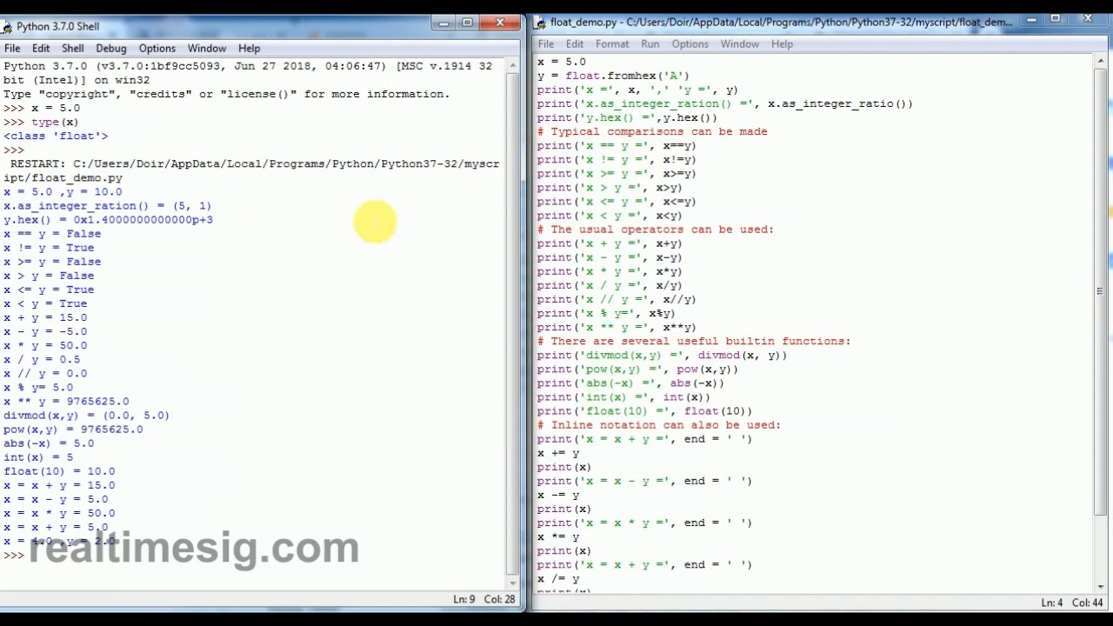Maximize the float_demo.py editor window
Screen dimensions: 1113x626
[1056, 18]
